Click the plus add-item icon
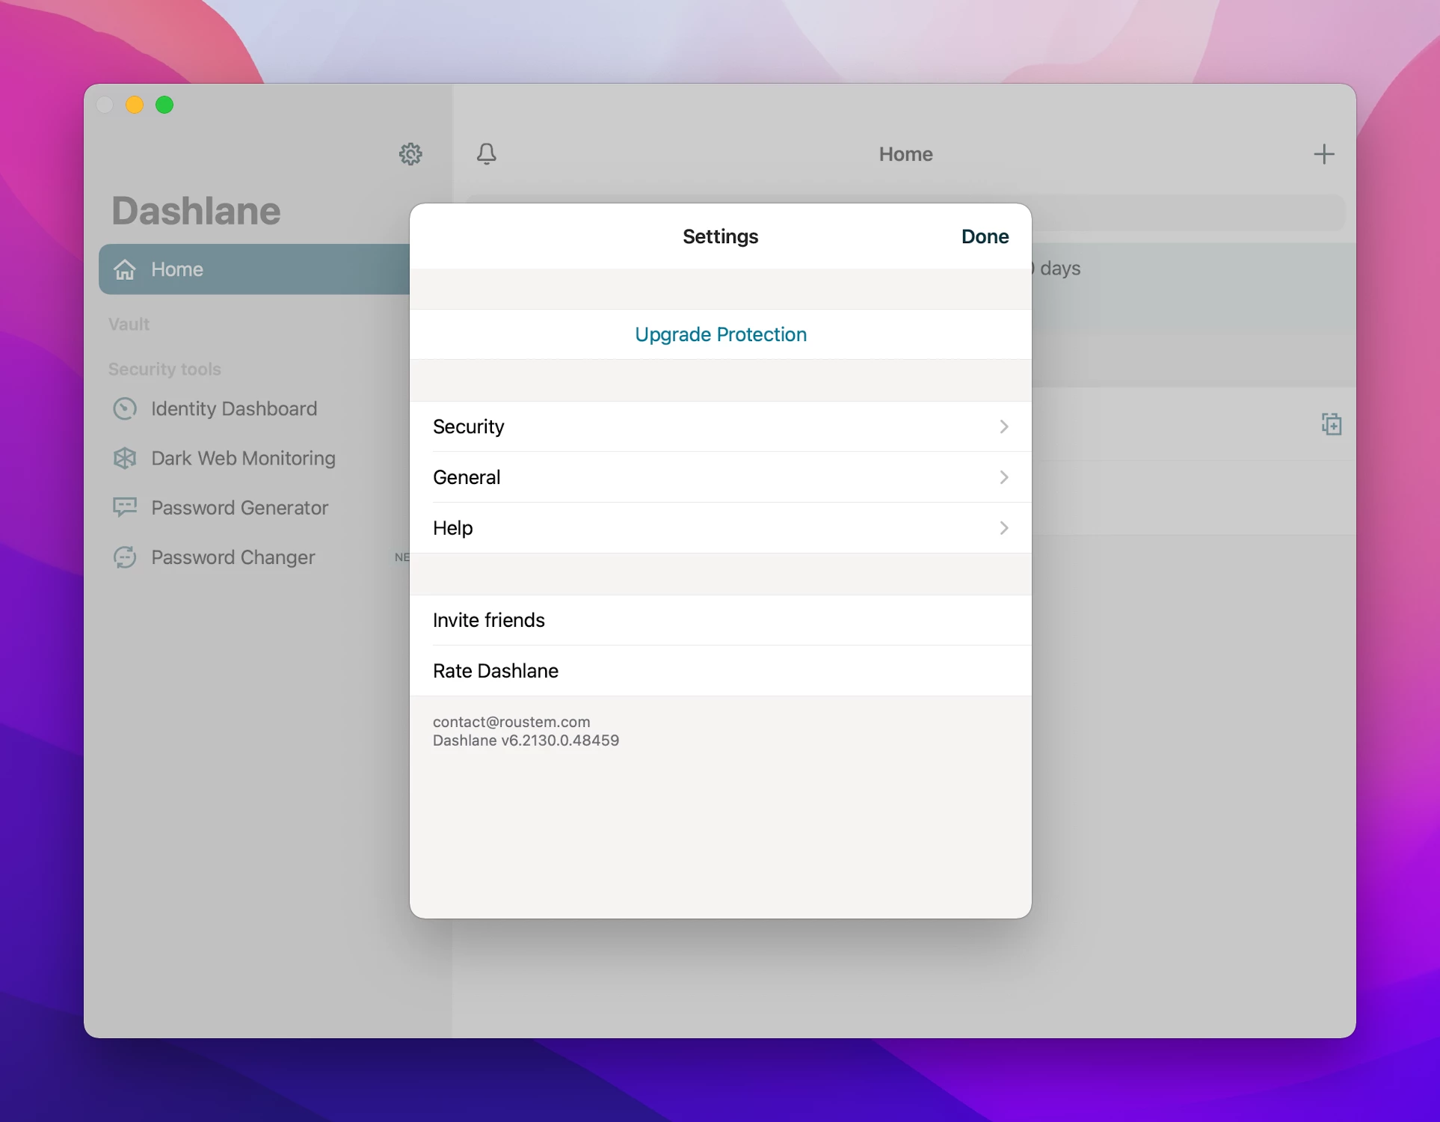Image resolution: width=1440 pixels, height=1122 pixels. (x=1324, y=154)
